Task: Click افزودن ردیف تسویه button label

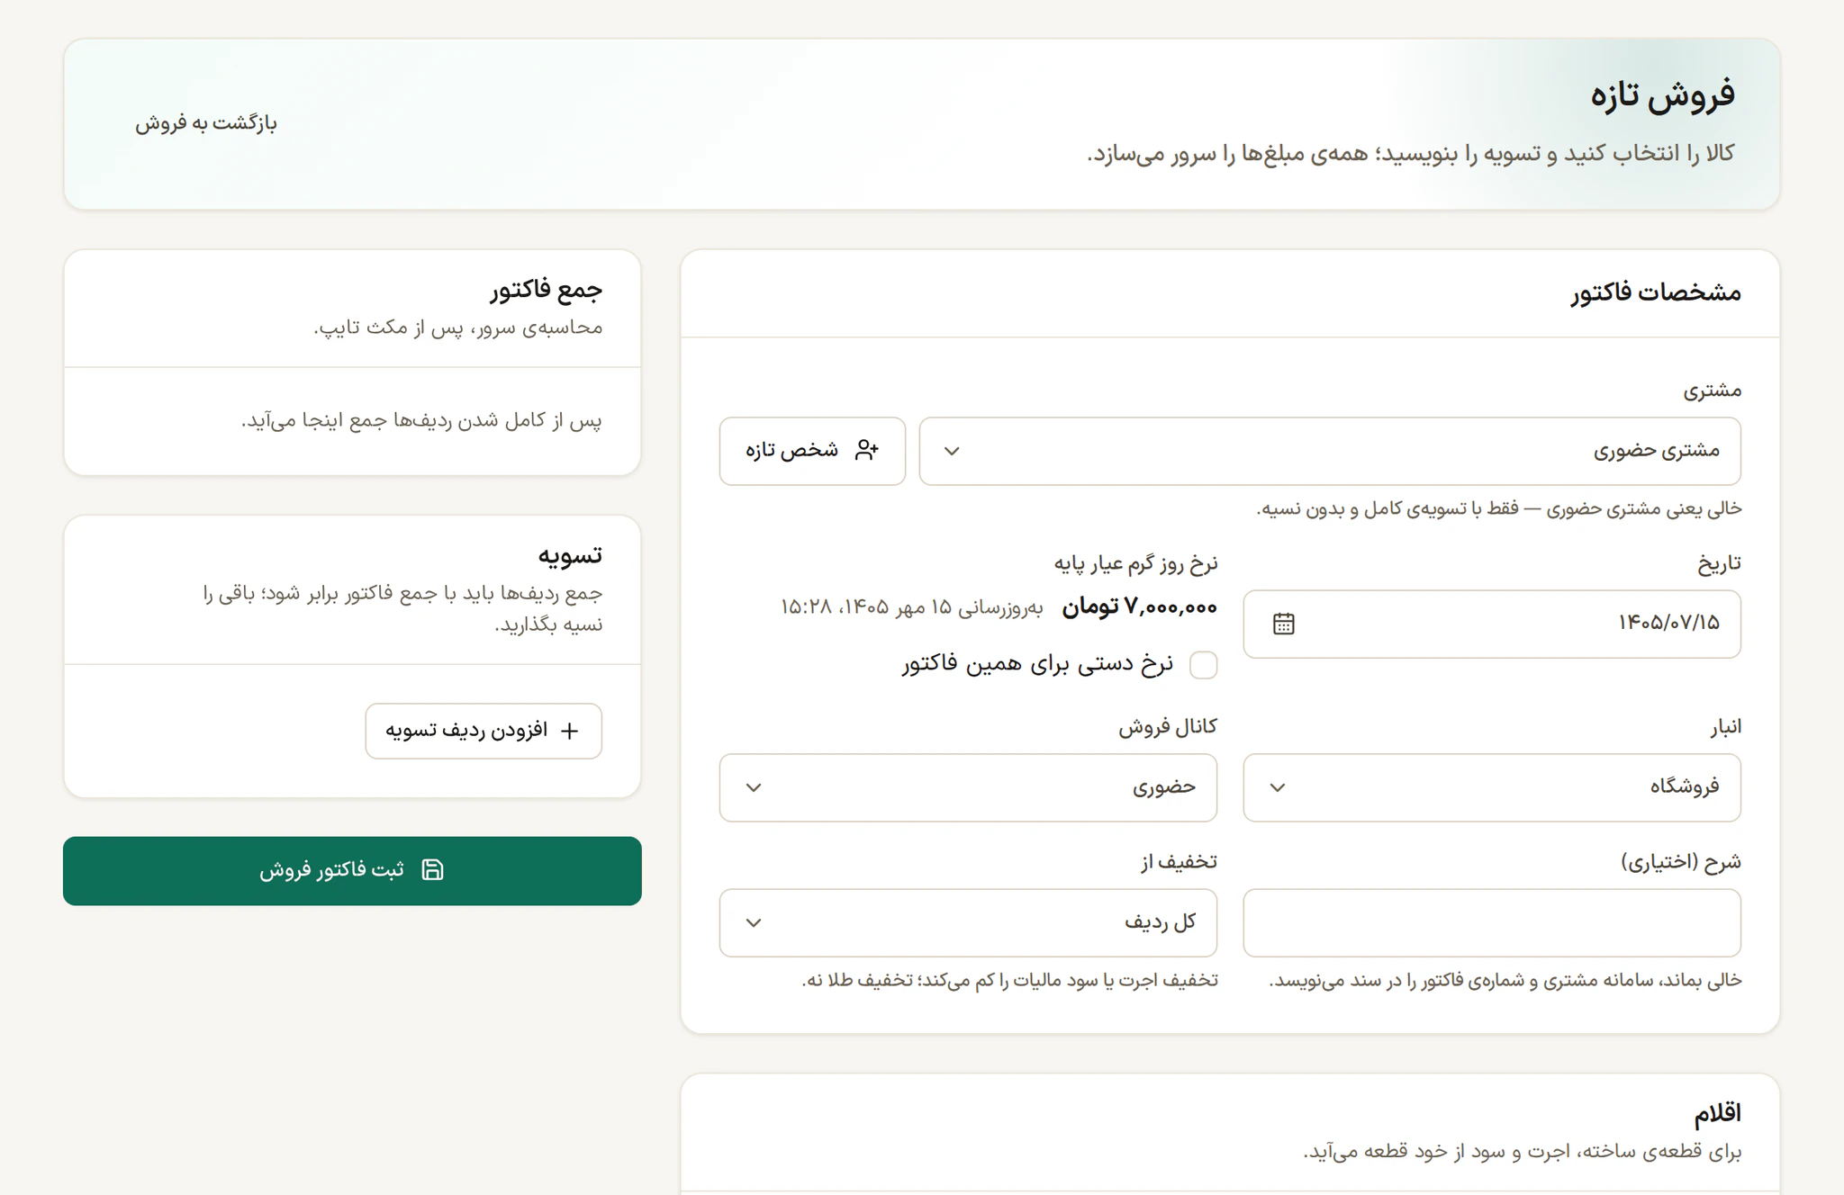Action: coord(466,730)
